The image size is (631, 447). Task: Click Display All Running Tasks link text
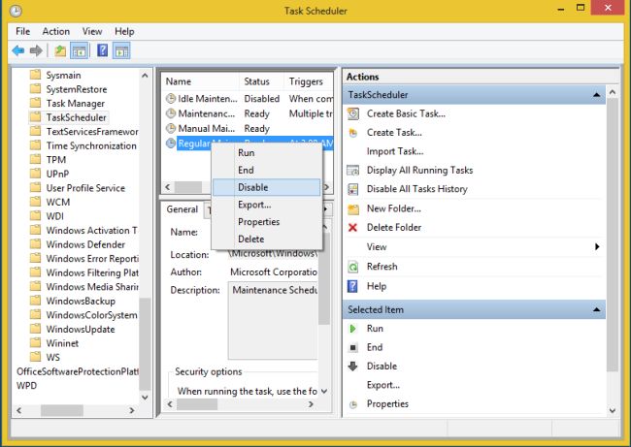[419, 171]
